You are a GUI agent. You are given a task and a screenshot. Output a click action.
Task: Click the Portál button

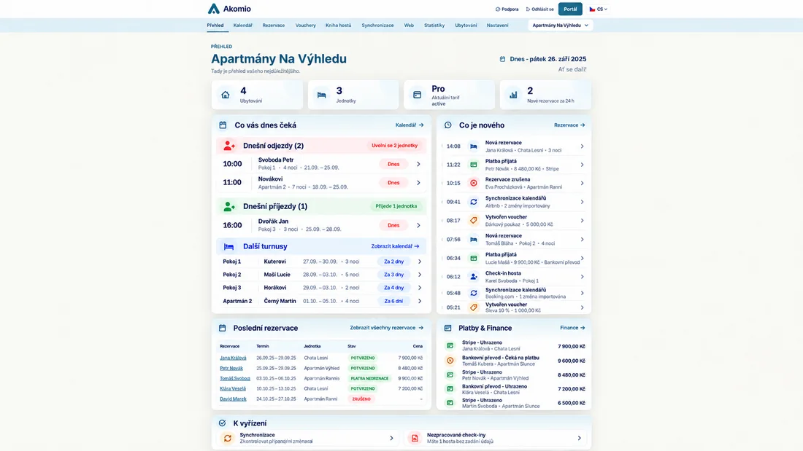pyautogui.click(x=570, y=9)
